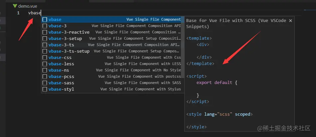The image size is (316, 137).
Task: Click the closing </style> tag in preview
Action: click(197, 127)
